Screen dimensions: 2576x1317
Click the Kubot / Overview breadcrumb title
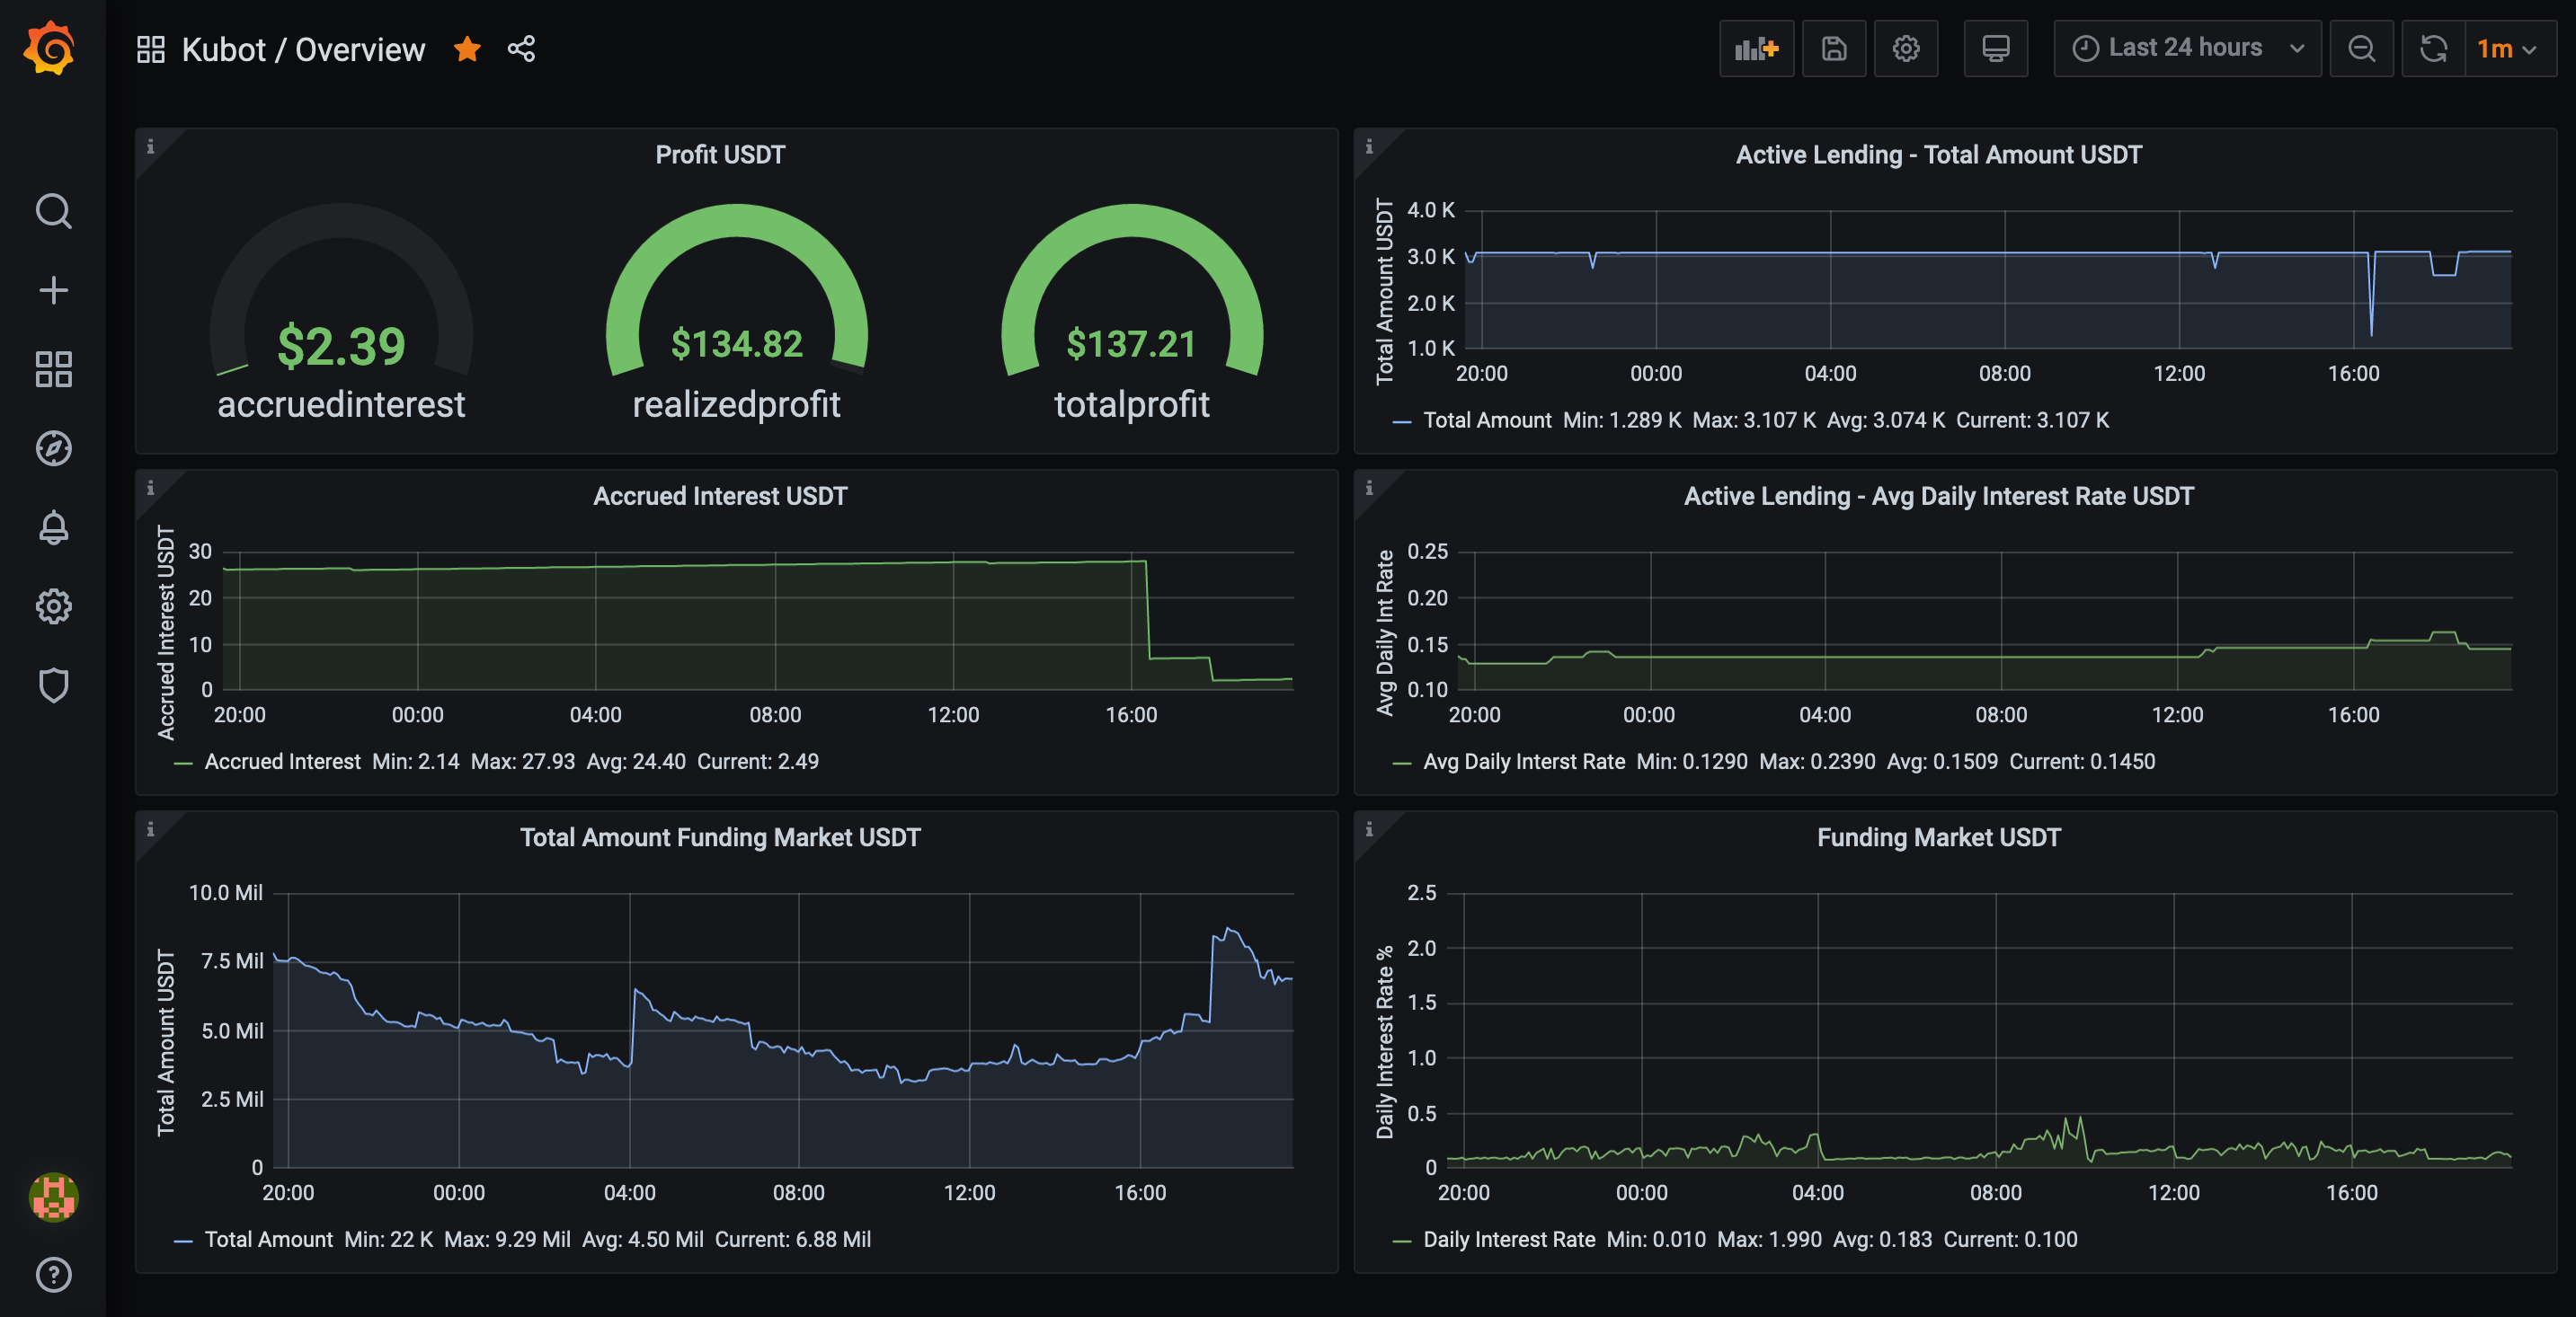point(303,49)
